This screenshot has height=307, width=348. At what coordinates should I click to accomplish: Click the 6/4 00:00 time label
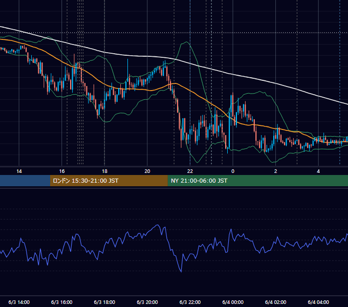pos(233,302)
